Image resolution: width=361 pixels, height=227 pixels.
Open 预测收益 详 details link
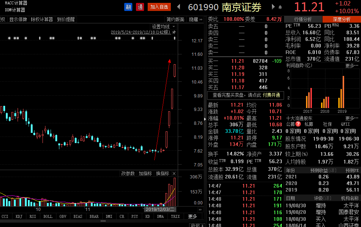pos(332,170)
